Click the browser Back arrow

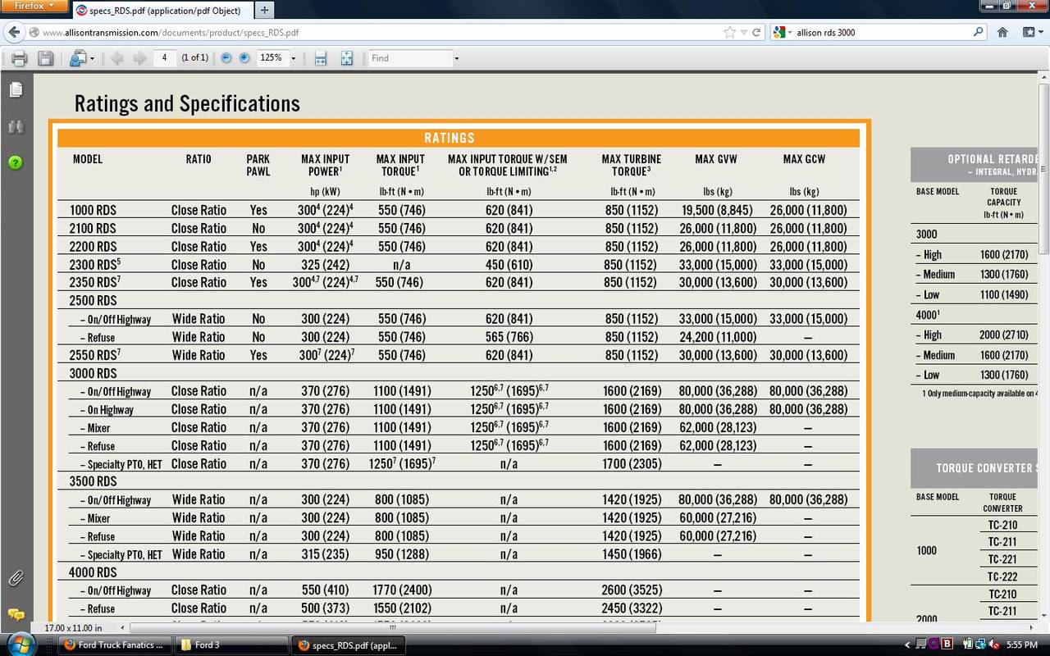(x=14, y=33)
